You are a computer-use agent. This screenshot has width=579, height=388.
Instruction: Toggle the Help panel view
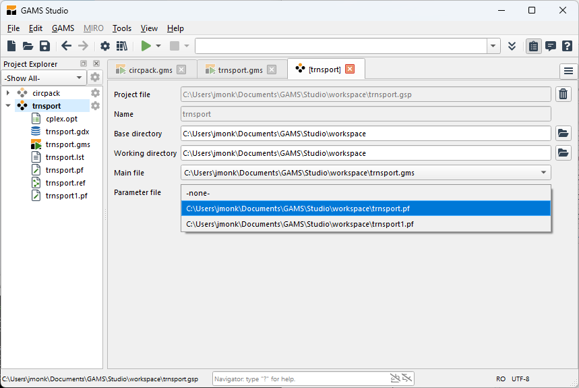(568, 46)
